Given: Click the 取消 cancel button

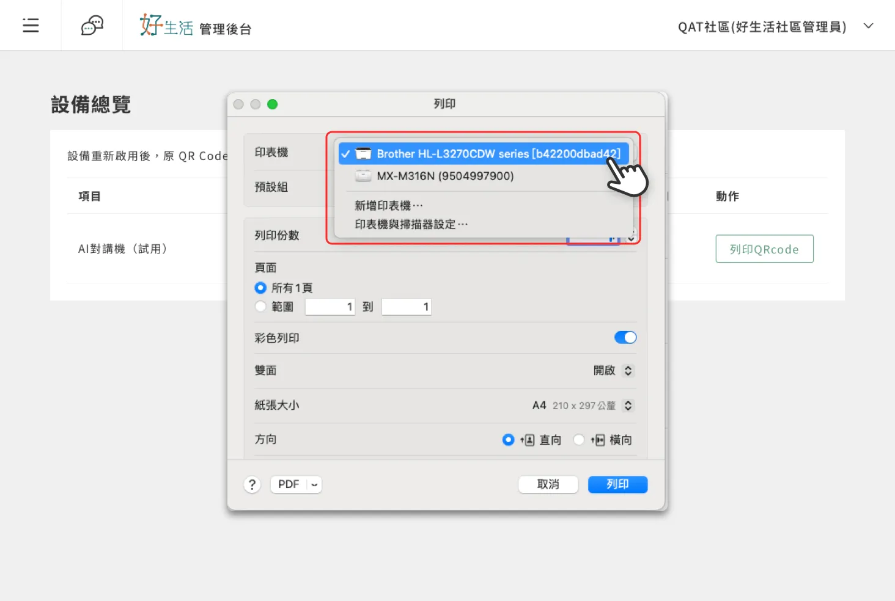Looking at the screenshot, I should click(548, 484).
